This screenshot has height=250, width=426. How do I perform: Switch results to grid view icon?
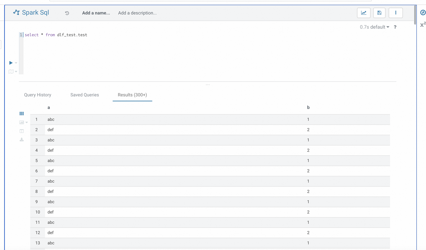22,114
